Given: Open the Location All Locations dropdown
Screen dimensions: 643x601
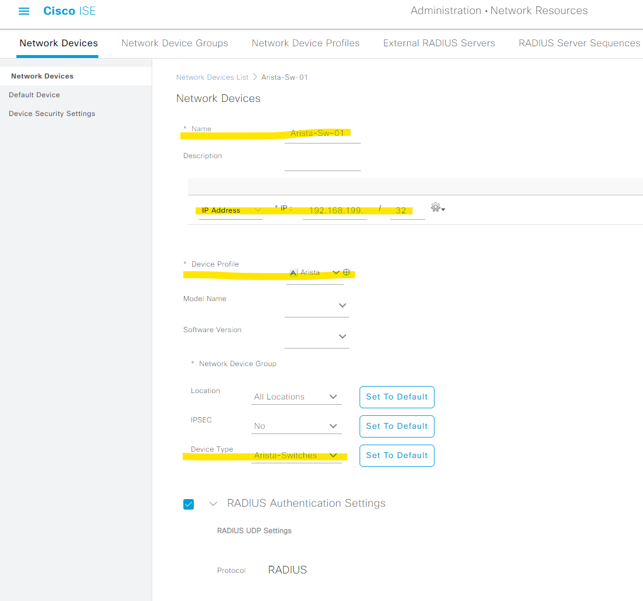Looking at the screenshot, I should (x=296, y=397).
